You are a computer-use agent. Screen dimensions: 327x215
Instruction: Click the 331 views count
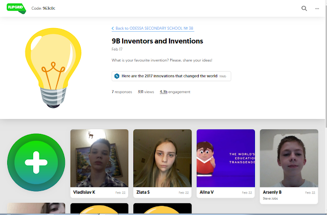pyautogui.click(x=146, y=92)
